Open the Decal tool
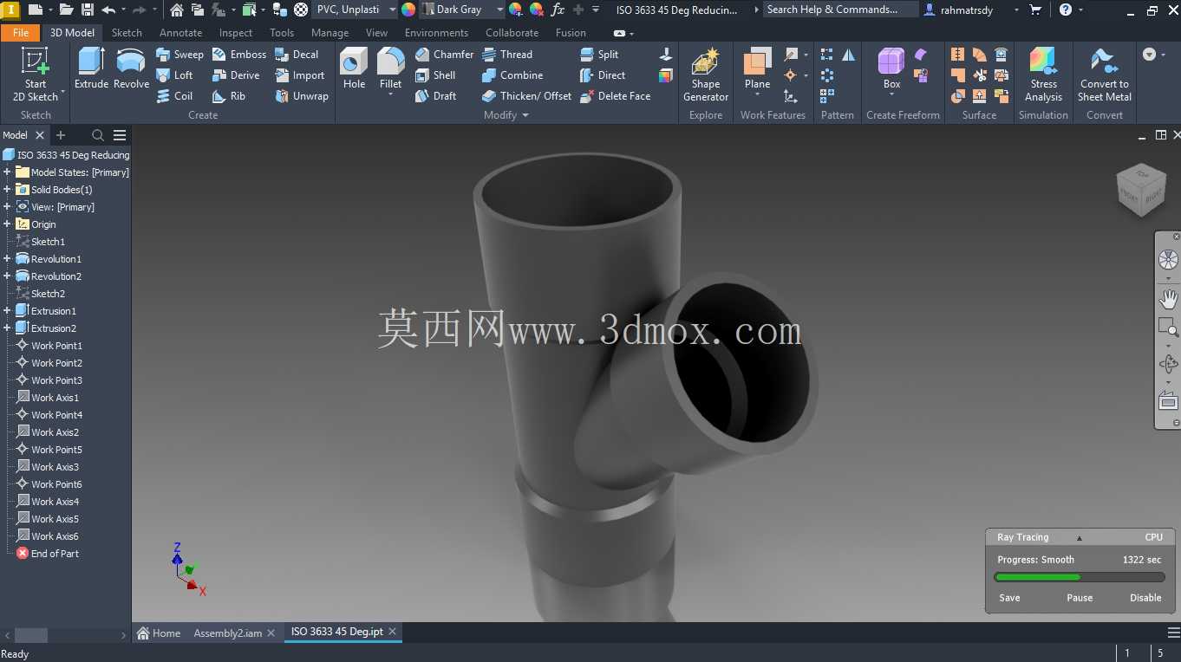 point(297,54)
